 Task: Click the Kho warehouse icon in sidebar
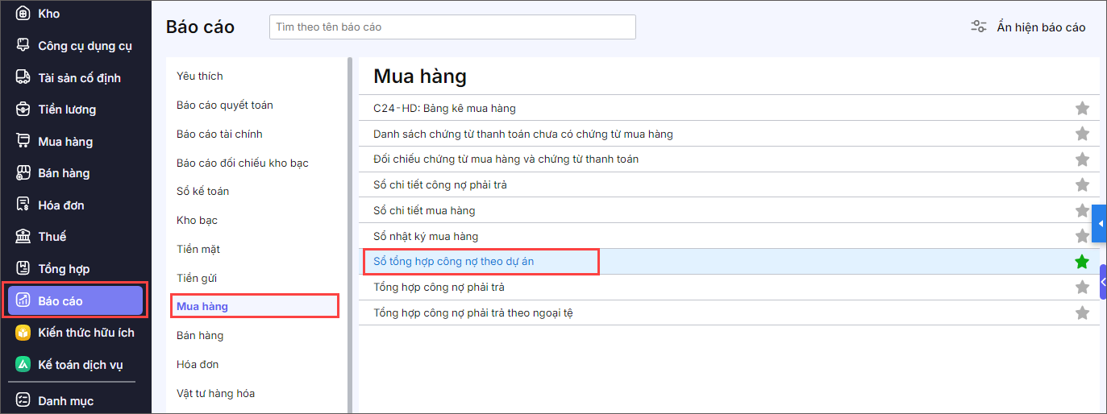(23, 14)
